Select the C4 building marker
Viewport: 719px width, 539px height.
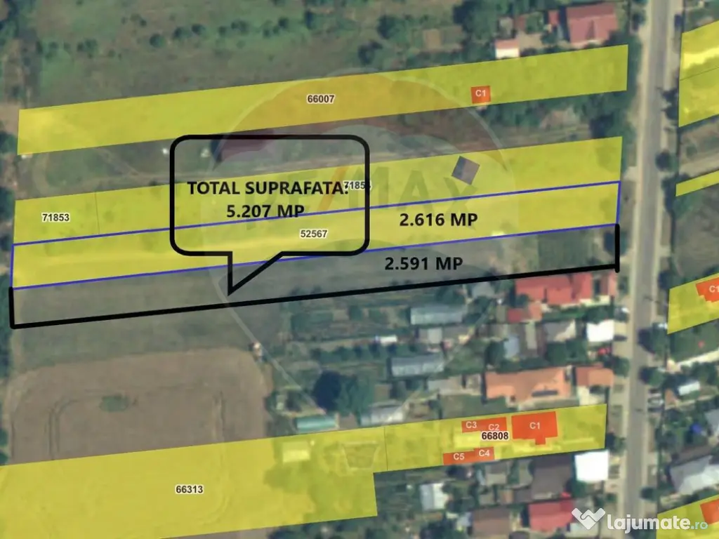(483, 454)
